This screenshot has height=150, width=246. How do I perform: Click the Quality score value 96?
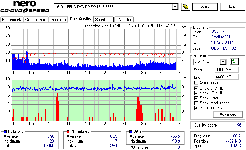coord(239,125)
